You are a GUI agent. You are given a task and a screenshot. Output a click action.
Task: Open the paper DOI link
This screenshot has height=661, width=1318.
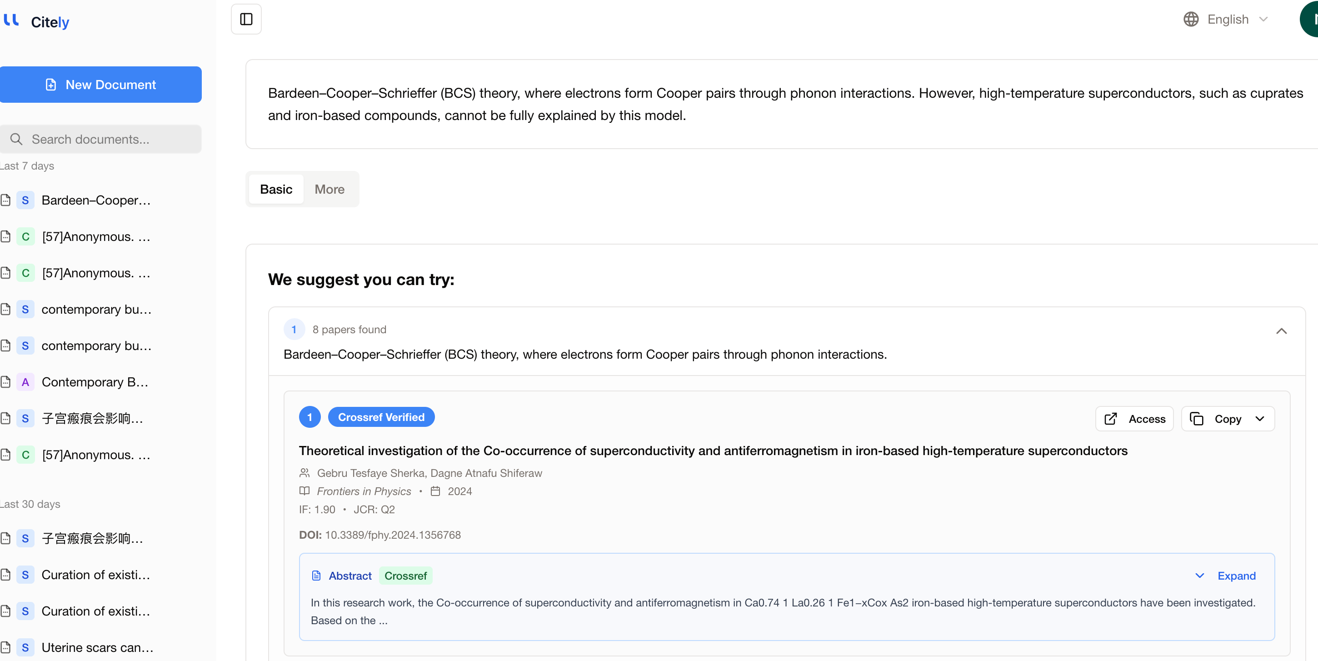pos(392,535)
